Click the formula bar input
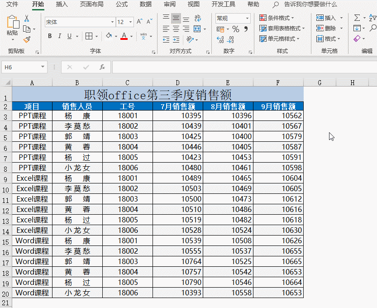This screenshot has height=308, width=377. click(x=244, y=67)
